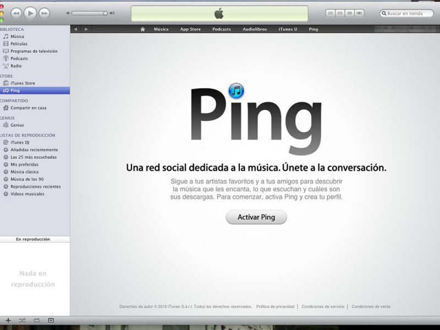Click the previous track rewind button
The image size is (440, 330).
pos(16,13)
